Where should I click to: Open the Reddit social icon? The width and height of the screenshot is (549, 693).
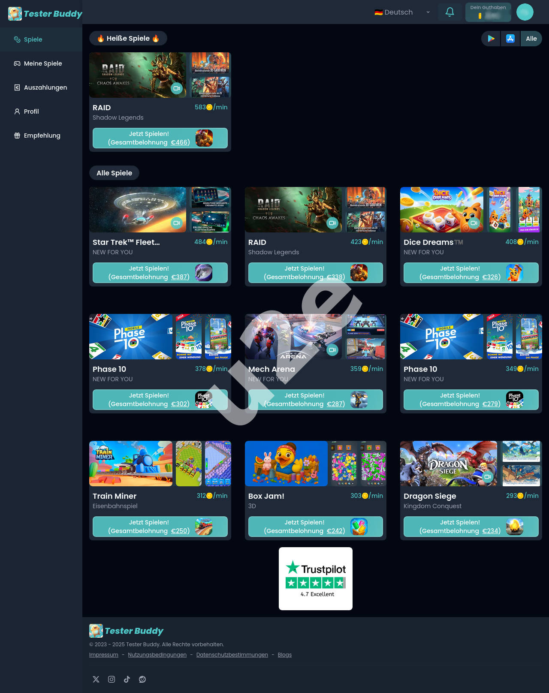(142, 679)
